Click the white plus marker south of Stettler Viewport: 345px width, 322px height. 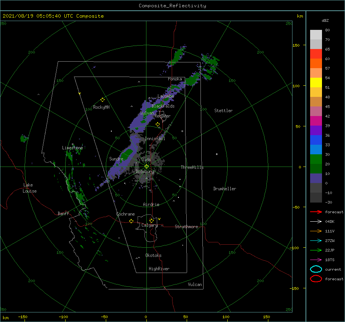217,154
